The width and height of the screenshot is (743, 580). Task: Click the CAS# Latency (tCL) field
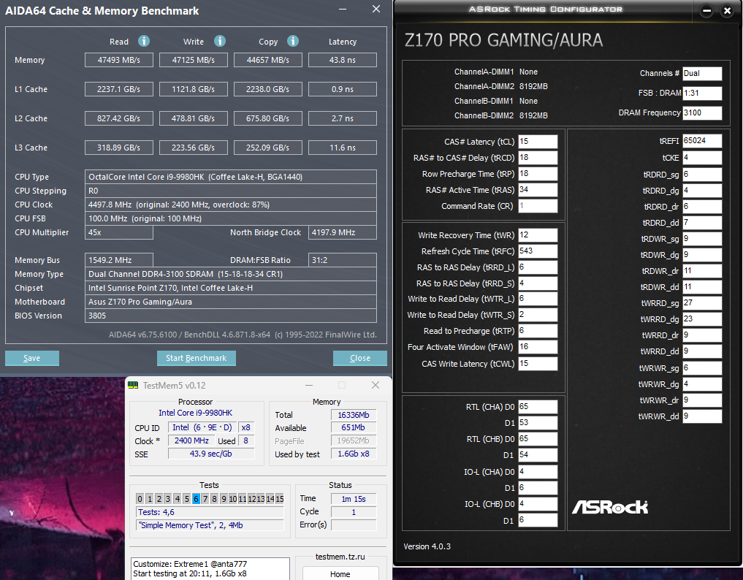(538, 142)
